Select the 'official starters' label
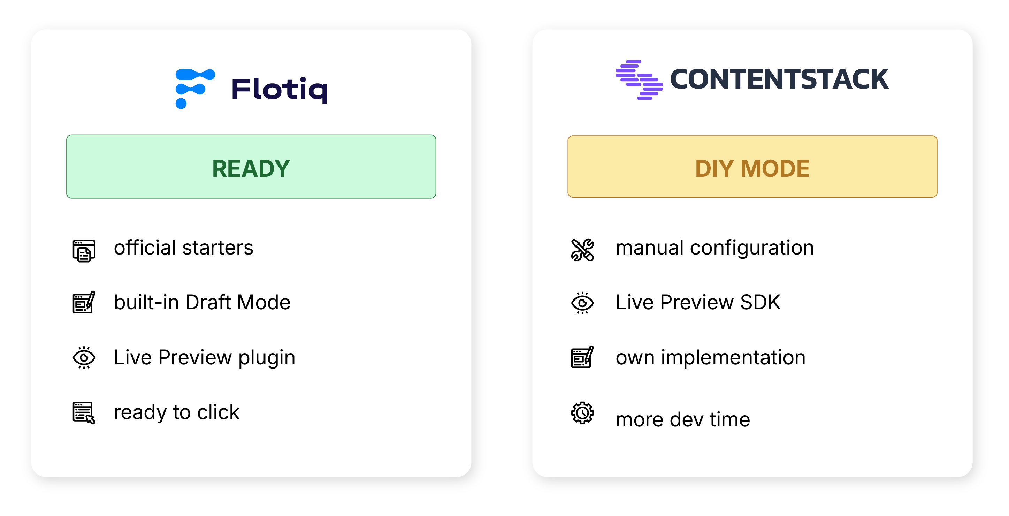 coord(183,248)
